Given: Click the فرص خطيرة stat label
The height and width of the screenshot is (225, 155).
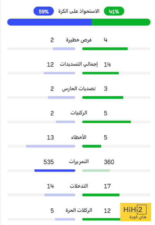Looking at the screenshot, I should (79, 40).
